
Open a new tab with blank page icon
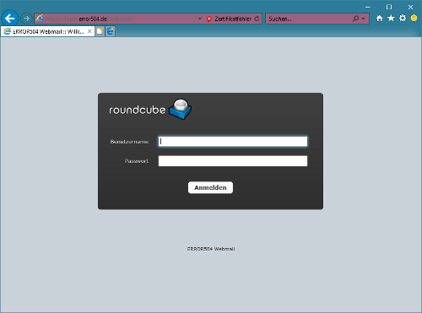pos(100,31)
